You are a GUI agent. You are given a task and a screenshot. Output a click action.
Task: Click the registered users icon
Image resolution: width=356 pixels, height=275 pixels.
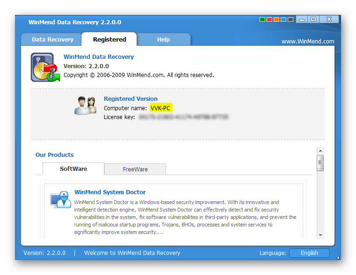coord(85,106)
